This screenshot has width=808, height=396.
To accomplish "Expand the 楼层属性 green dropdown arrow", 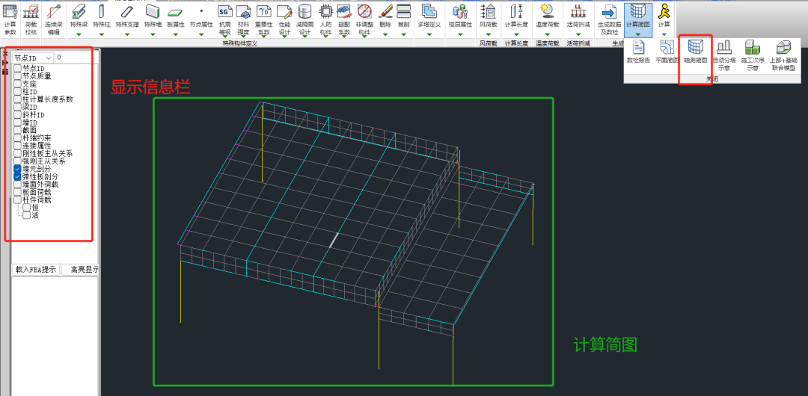I will 459,34.
